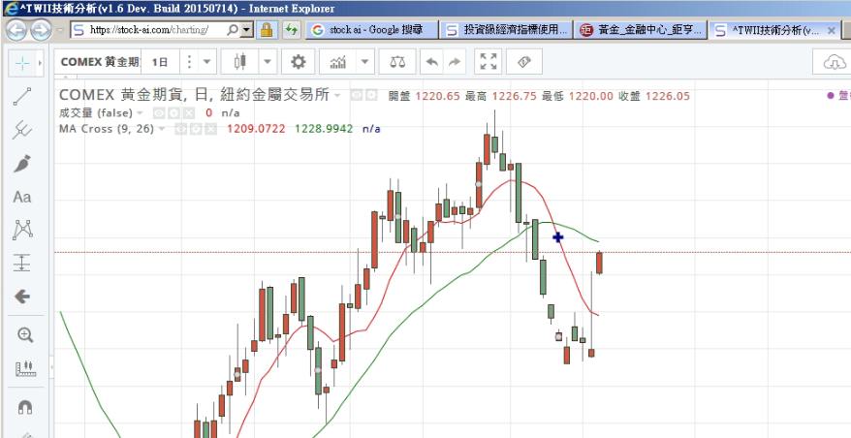This screenshot has width=851, height=438.
Task: Expand the 成交量 (false) indicator dropdown
Action: click(x=140, y=113)
